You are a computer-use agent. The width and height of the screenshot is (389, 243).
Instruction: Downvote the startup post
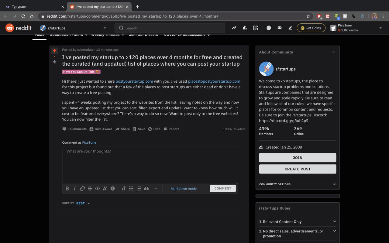(54, 62)
